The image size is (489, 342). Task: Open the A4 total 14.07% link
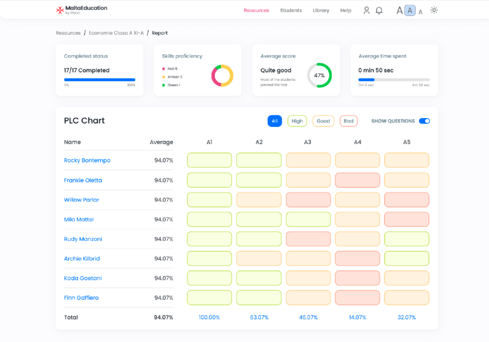click(357, 318)
